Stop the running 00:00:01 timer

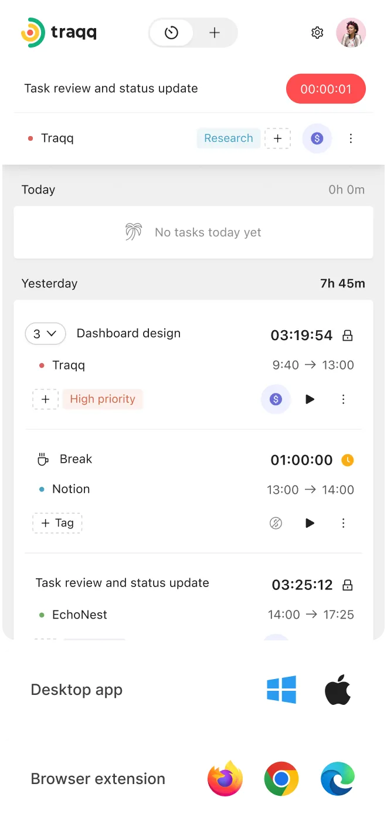point(326,89)
